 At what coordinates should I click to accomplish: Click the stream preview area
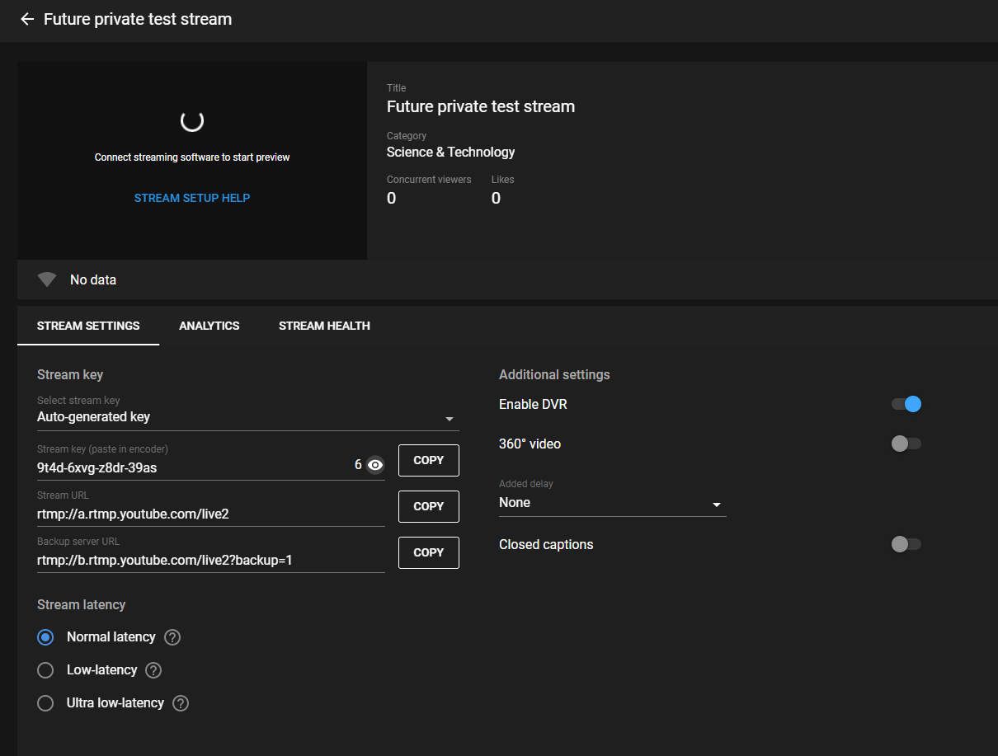tap(192, 161)
